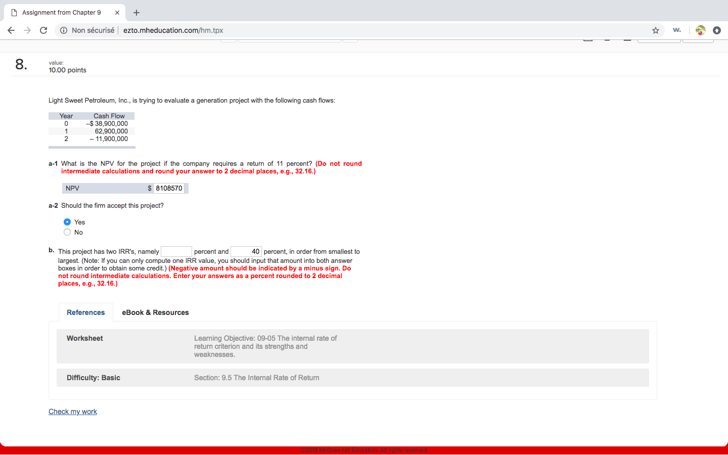This screenshot has height=455, width=728.
Task: Reload the assignment page
Action: click(x=43, y=30)
